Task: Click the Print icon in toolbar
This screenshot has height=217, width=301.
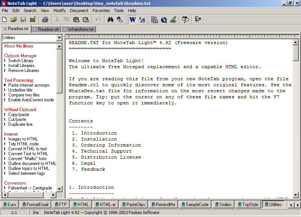Action: click(x=45, y=20)
